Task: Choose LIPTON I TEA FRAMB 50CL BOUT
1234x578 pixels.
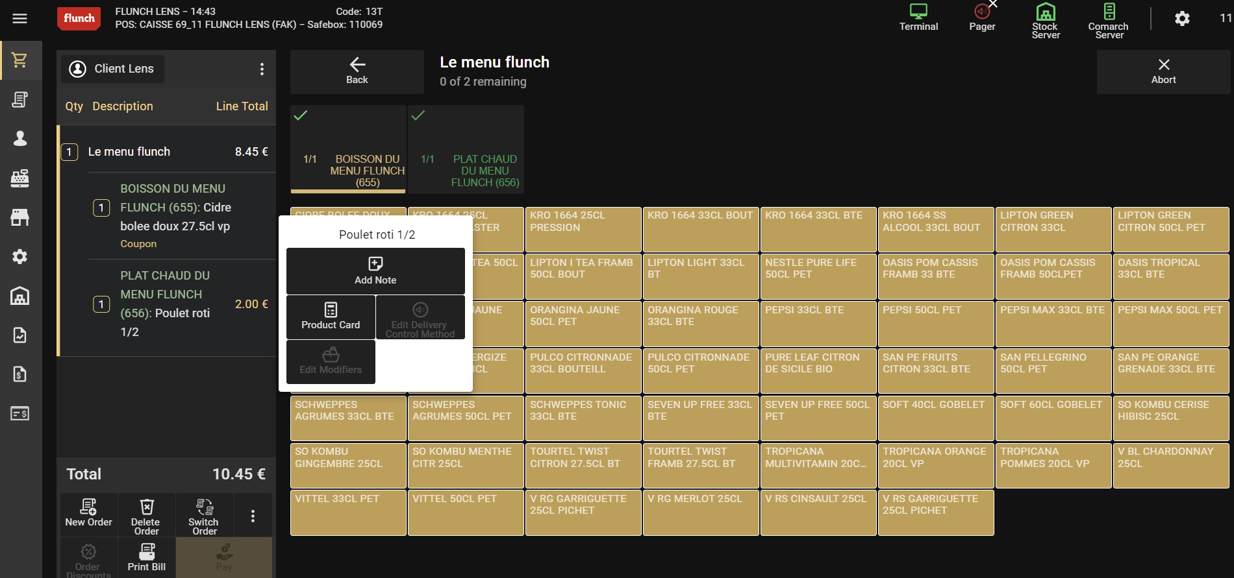Action: coord(583,277)
